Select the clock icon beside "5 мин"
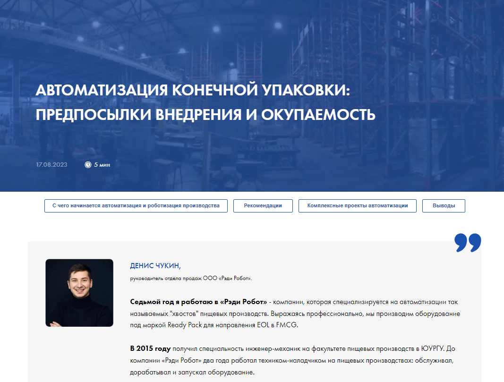This screenshot has height=382, width=504. (x=89, y=165)
